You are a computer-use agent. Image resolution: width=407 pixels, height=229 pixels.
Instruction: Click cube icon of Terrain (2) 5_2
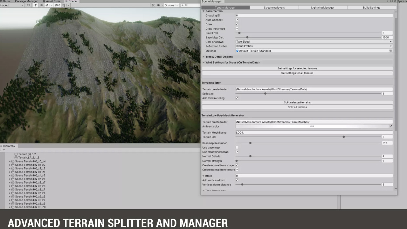point(16,154)
